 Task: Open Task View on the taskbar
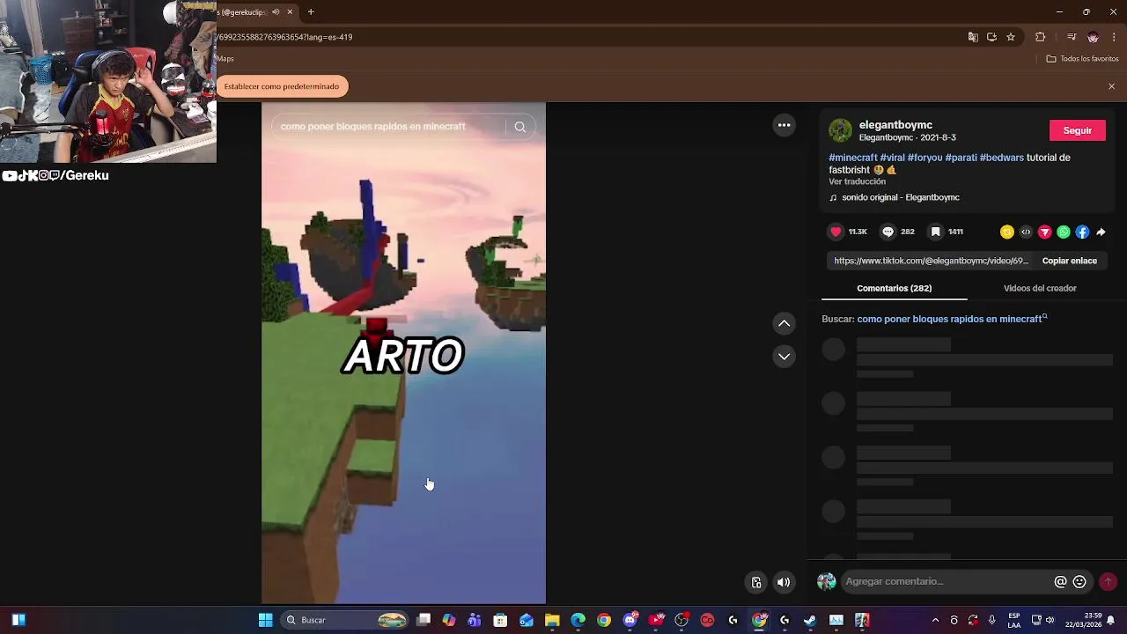coord(424,620)
